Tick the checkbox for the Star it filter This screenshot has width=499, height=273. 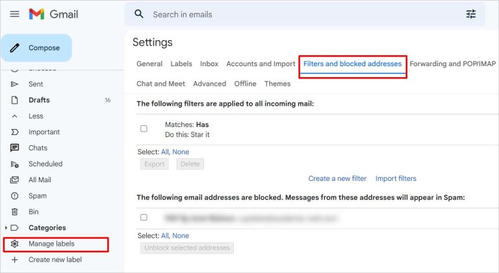tap(144, 128)
